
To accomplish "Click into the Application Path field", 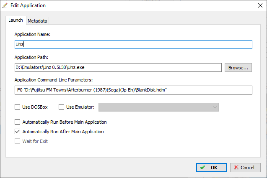I will [x=118, y=68].
